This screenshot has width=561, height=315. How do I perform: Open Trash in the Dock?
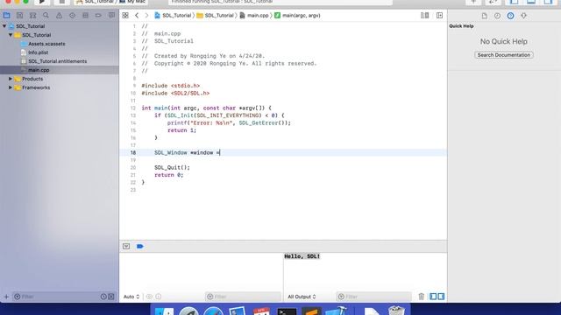pos(396,311)
